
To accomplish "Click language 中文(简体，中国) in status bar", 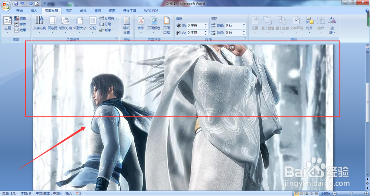I will pyautogui.click(x=48, y=193).
